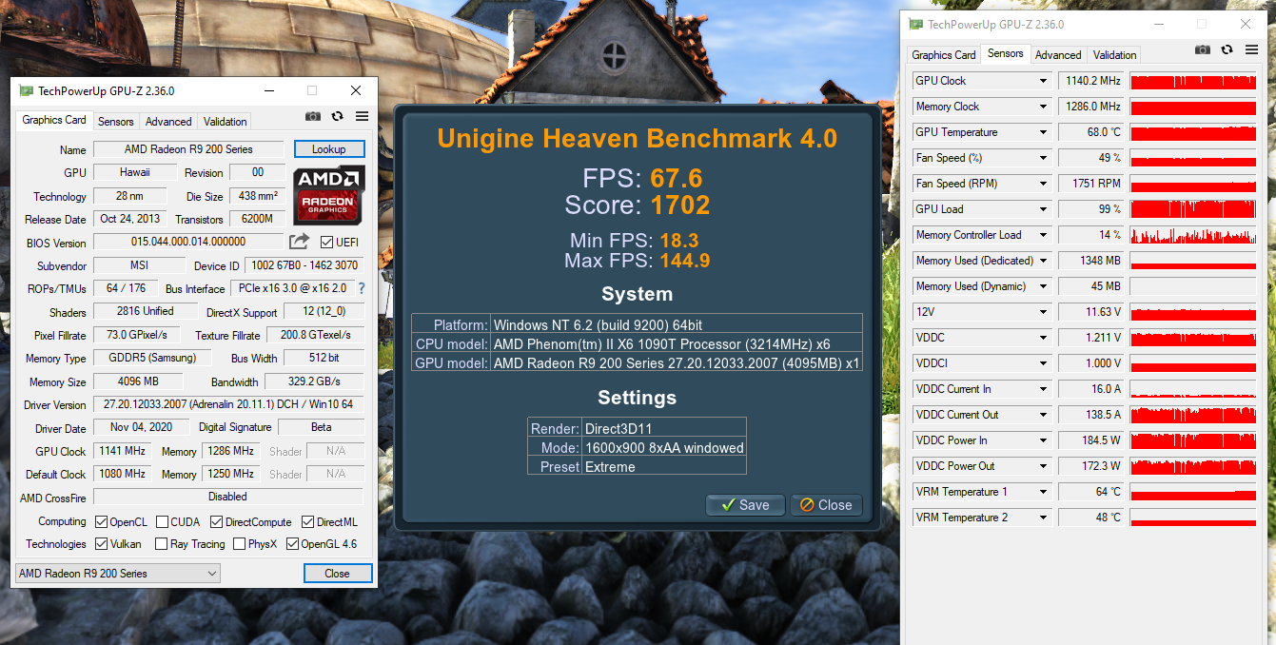Toggle the CUDA checkbox

pyautogui.click(x=163, y=521)
